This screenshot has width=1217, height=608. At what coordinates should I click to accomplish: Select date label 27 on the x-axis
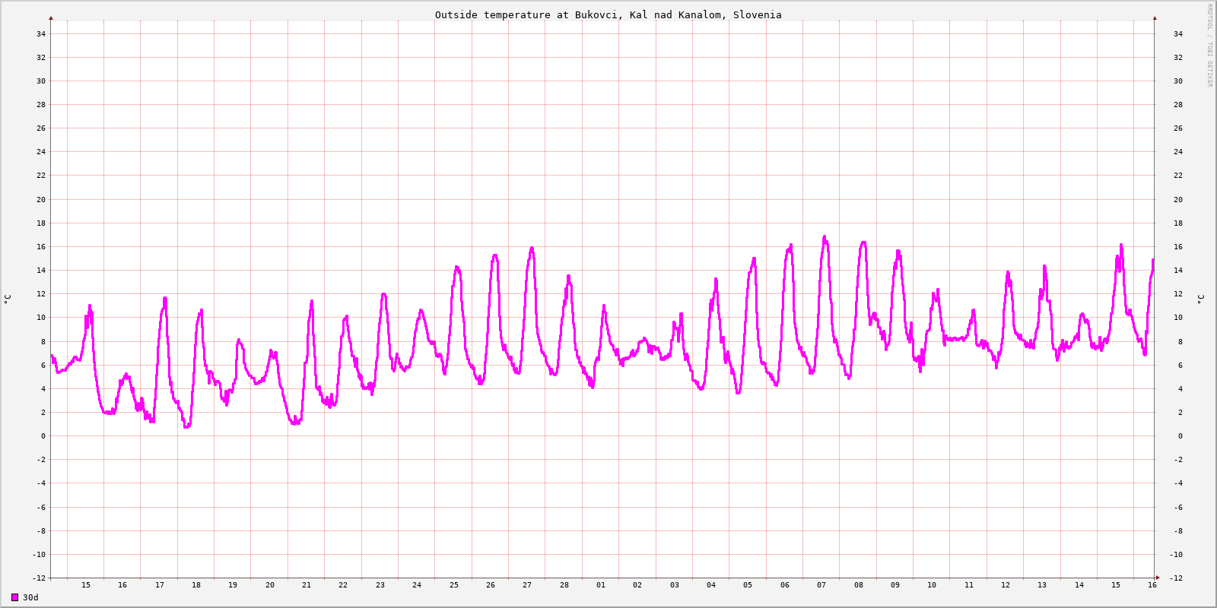point(527,585)
